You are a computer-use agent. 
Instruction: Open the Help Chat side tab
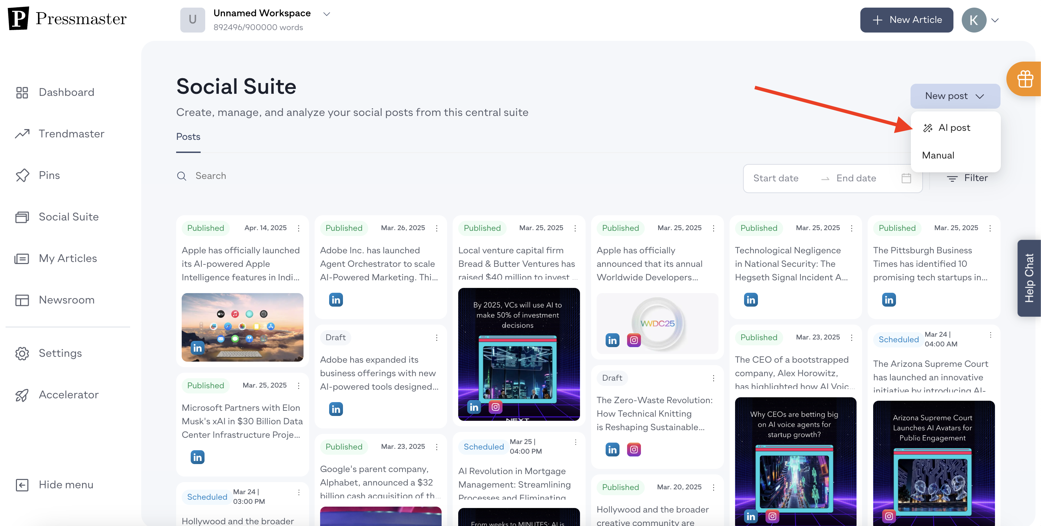click(x=1029, y=278)
